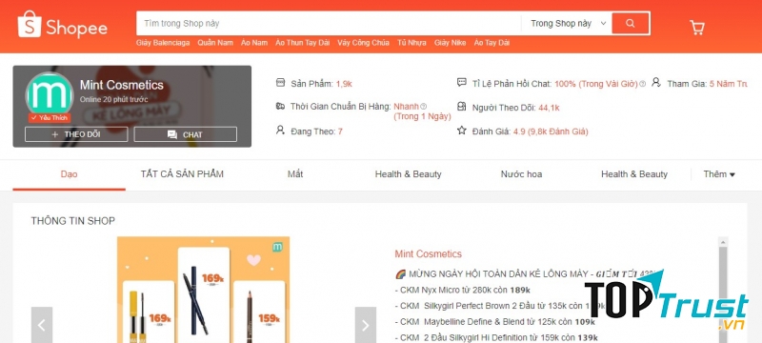Click the help icon beside Nhanh

[423, 107]
